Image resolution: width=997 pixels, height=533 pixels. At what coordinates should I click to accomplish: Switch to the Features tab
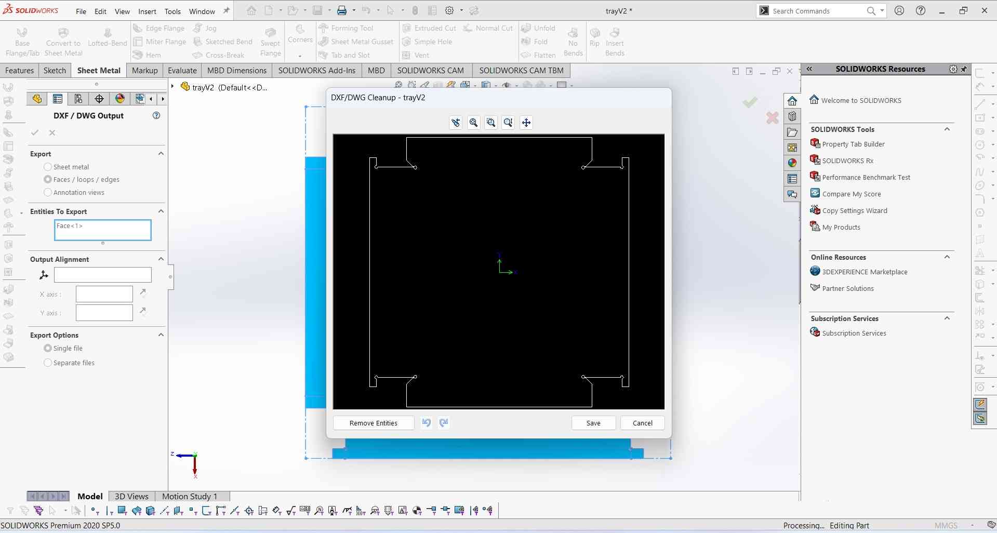[x=20, y=71]
